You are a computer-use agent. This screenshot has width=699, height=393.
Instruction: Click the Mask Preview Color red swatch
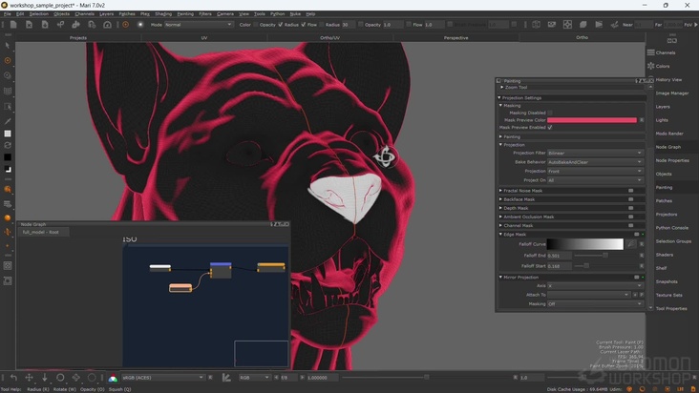(591, 120)
